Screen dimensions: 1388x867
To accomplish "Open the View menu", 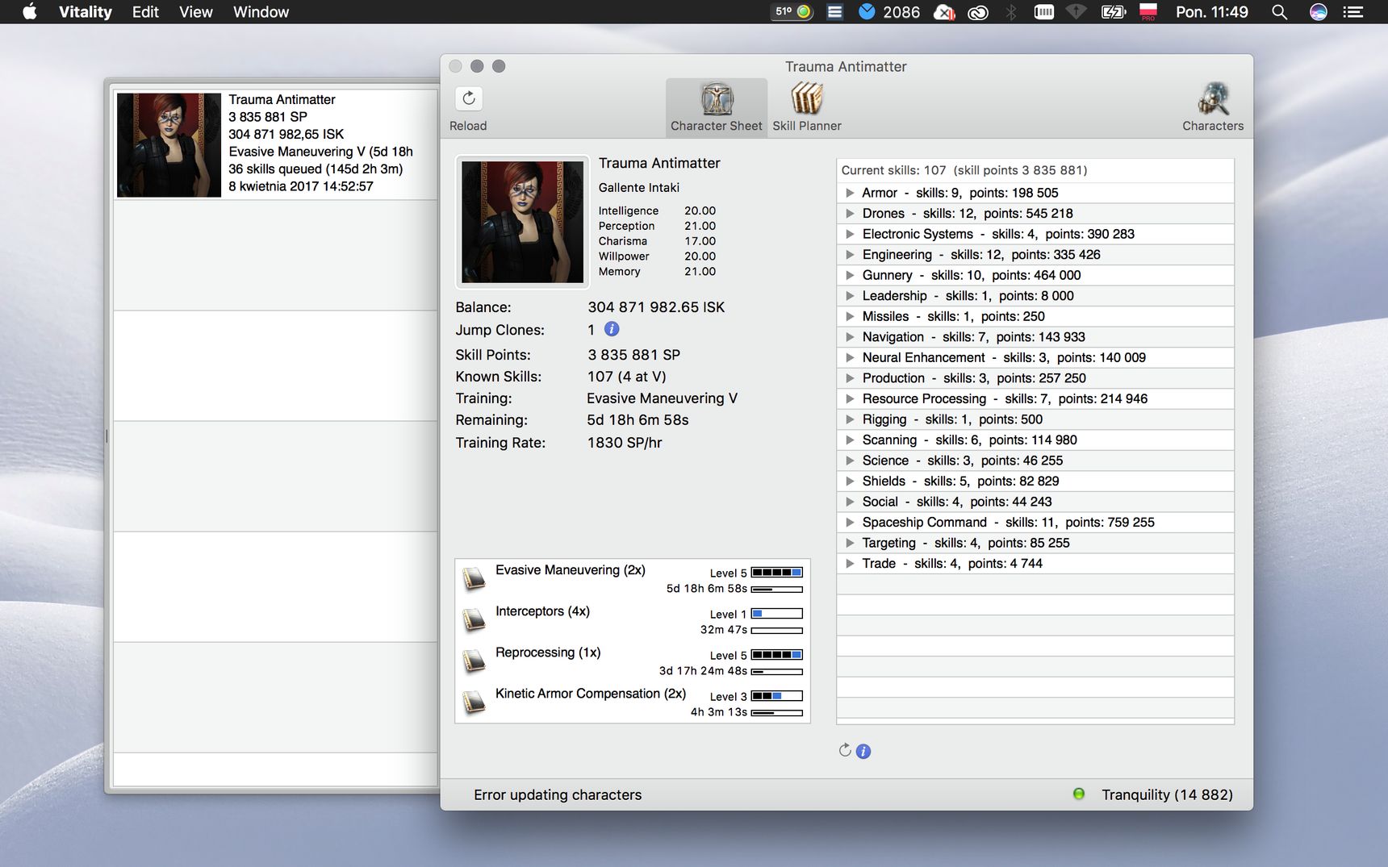I will pos(196,12).
